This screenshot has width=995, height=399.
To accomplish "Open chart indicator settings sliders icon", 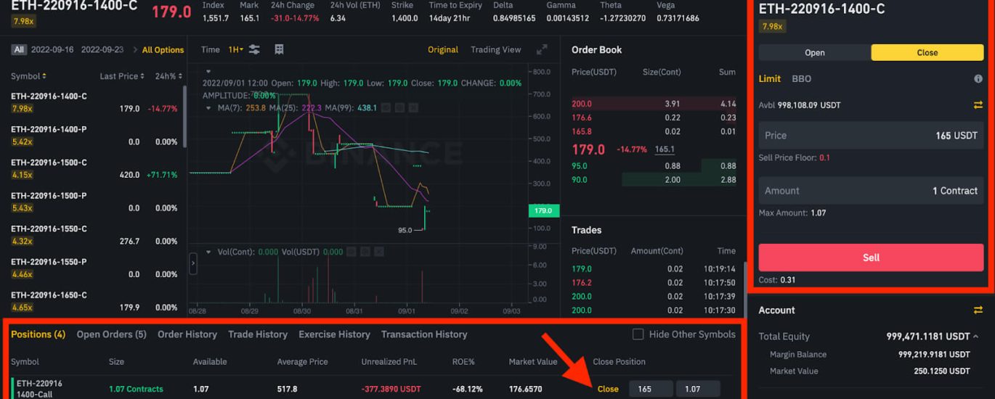I will [x=254, y=49].
